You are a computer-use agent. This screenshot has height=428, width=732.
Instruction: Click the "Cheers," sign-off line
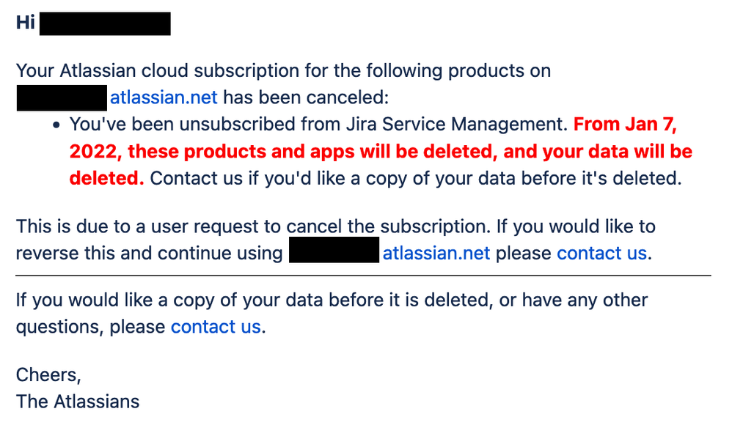point(48,374)
